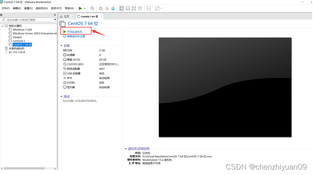Click the Deepin VM icon
The width and height of the screenshot is (313, 175).
[x=10, y=37]
